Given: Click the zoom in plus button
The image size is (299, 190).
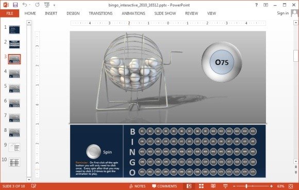Looking at the screenshot, I should pyautogui.click(x=271, y=186).
